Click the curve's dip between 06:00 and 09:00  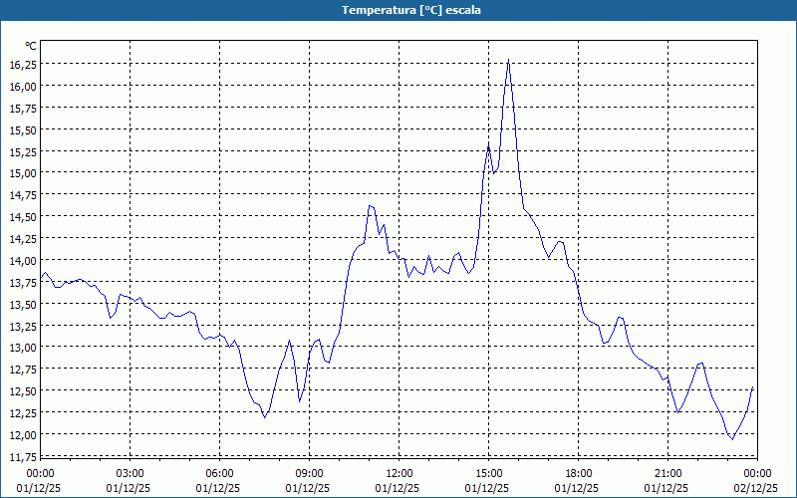[x=264, y=417]
